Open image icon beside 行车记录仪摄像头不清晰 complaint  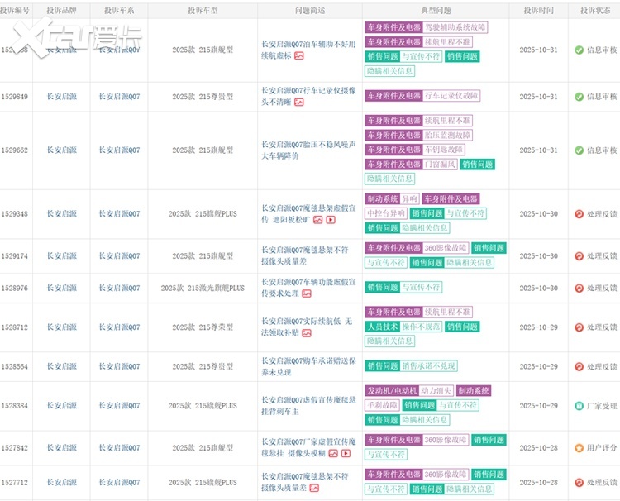(x=299, y=103)
